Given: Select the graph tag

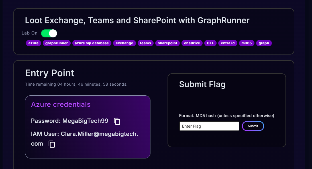Looking at the screenshot, I should 264,43.
